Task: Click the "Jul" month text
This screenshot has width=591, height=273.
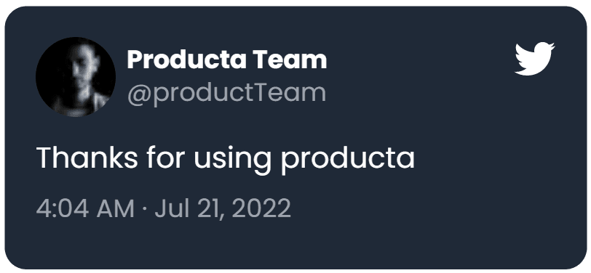Action: [172, 208]
